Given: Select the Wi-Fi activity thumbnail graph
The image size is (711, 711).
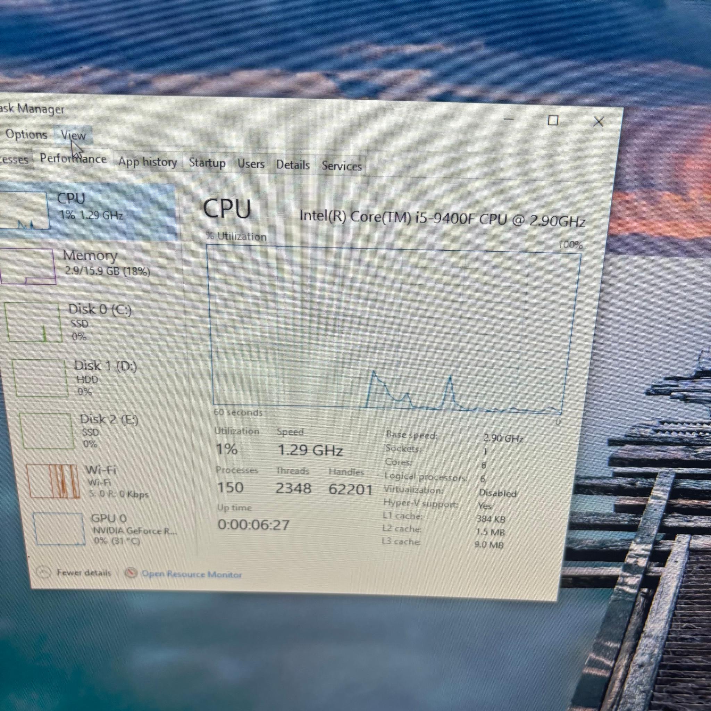Looking at the screenshot, I should pos(53,482).
